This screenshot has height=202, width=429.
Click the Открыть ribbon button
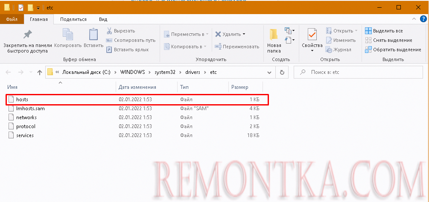pyautogui.click(x=341, y=31)
